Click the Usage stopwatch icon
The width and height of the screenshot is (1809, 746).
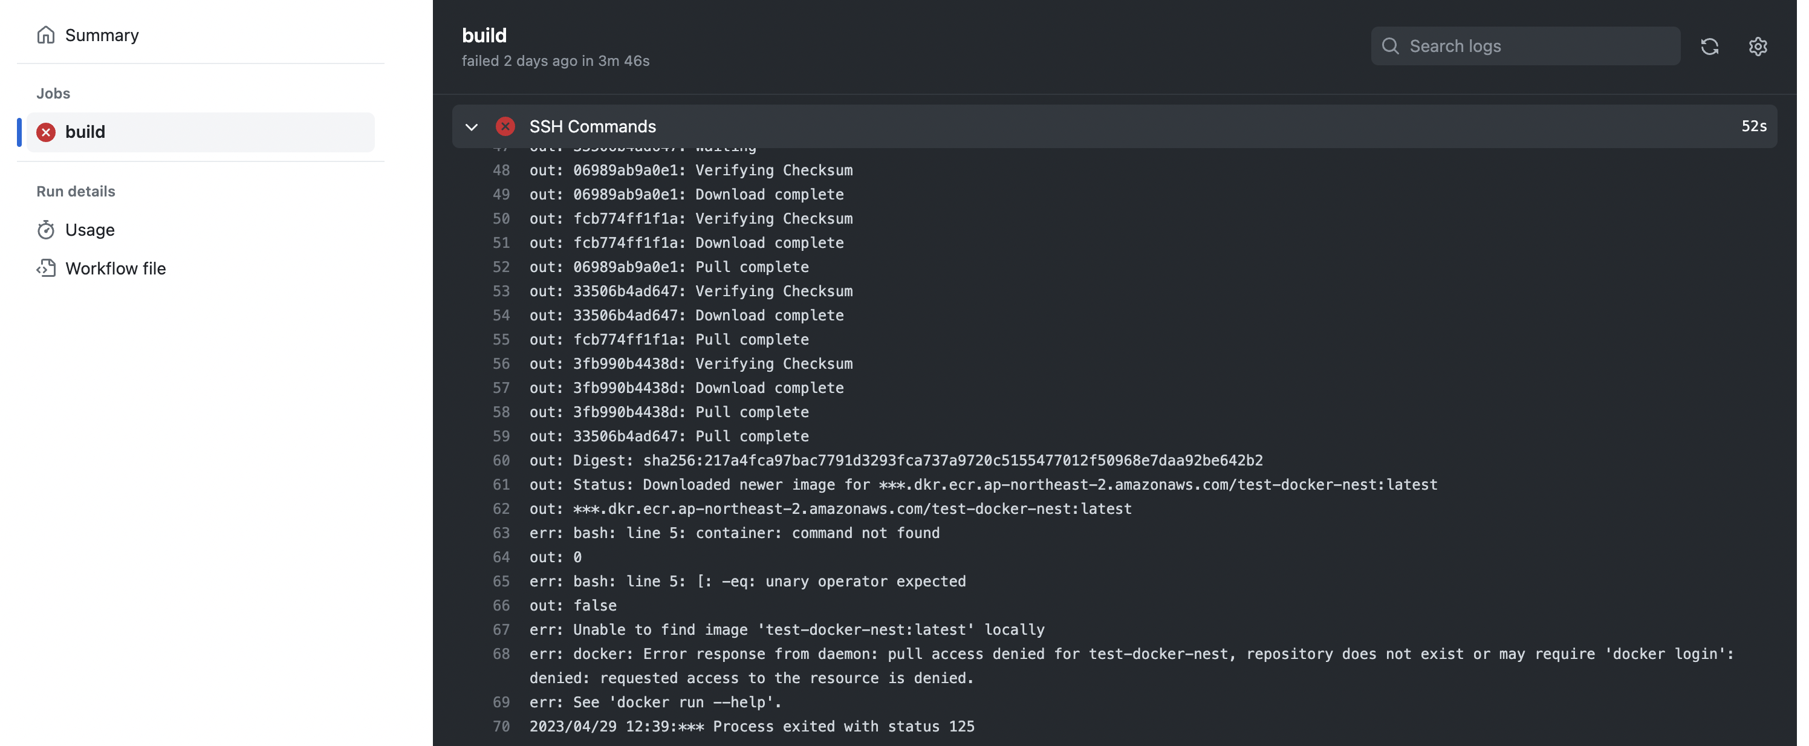(x=45, y=230)
